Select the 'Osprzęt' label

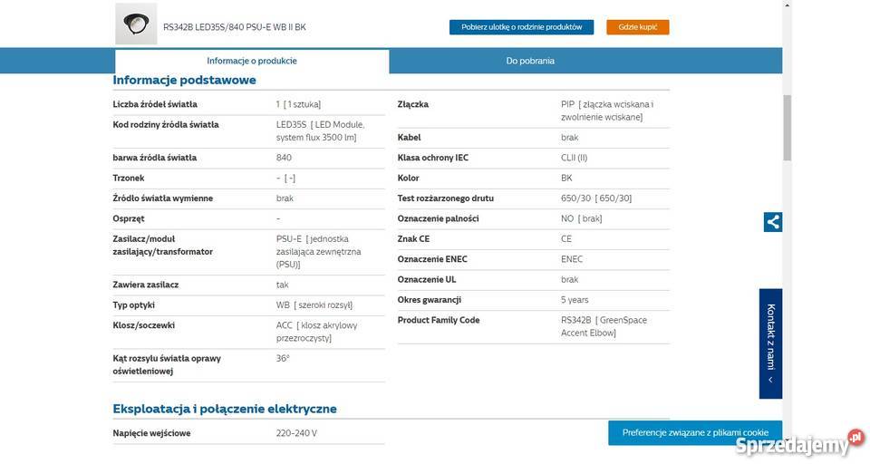128,218
